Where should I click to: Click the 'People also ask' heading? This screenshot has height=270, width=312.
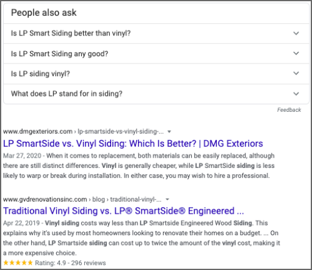tap(44, 13)
